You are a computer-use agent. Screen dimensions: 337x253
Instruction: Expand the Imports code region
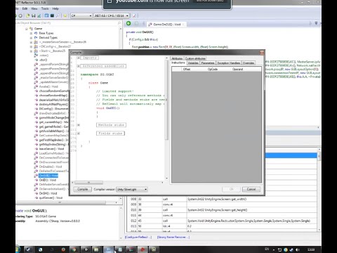tap(79, 58)
